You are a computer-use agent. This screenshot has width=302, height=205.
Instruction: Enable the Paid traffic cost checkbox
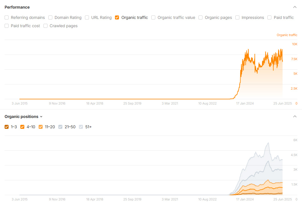(7, 26)
